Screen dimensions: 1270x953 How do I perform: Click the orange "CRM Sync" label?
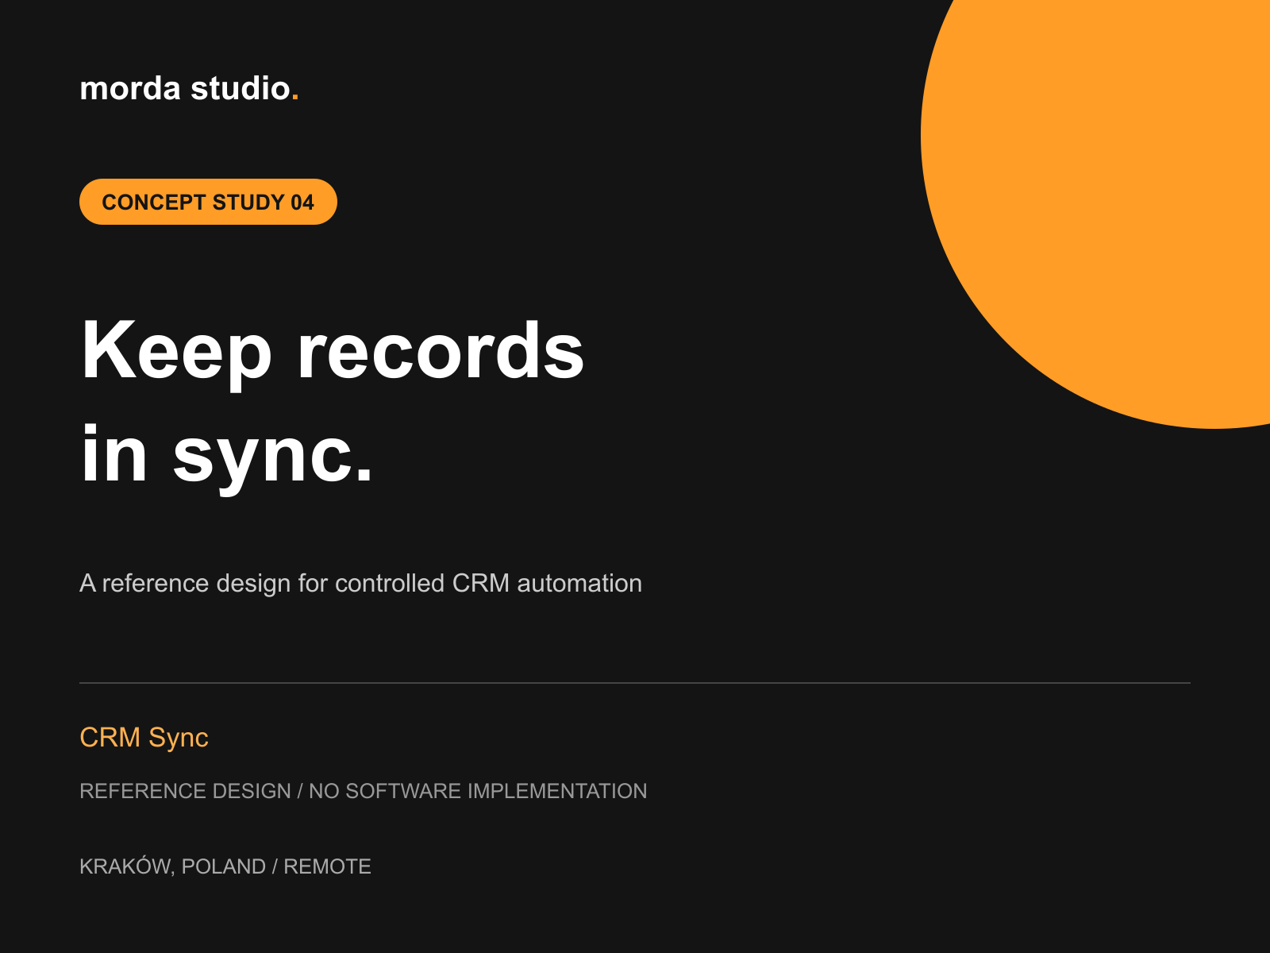tap(144, 737)
